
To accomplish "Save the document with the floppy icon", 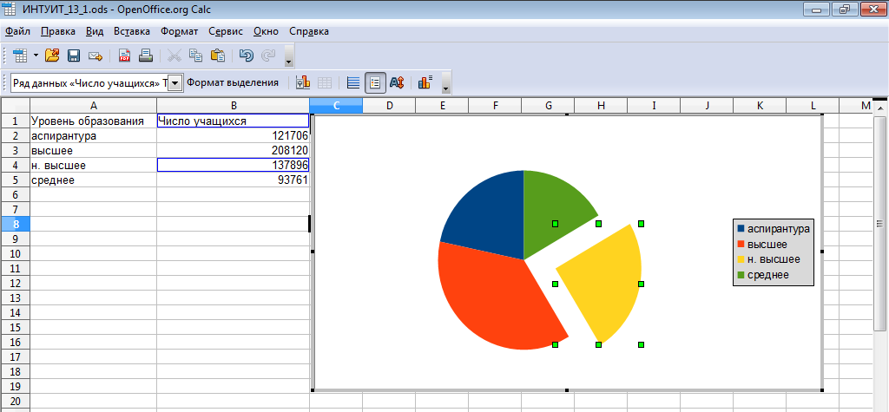I will [x=74, y=56].
